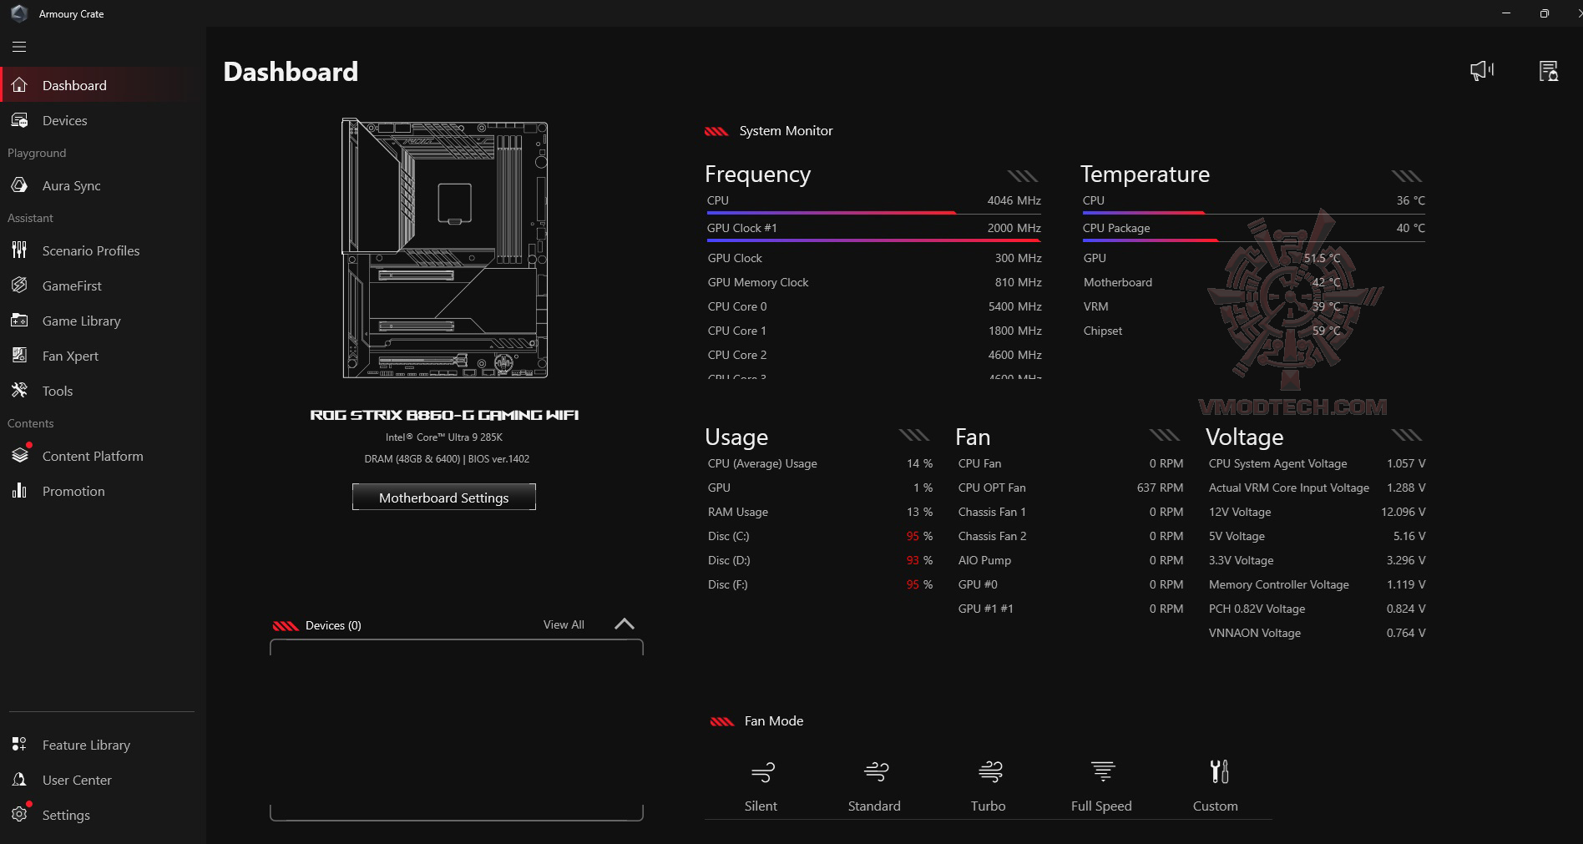Image resolution: width=1583 pixels, height=844 pixels.
Task: Click the Game Library icon
Action: click(19, 321)
